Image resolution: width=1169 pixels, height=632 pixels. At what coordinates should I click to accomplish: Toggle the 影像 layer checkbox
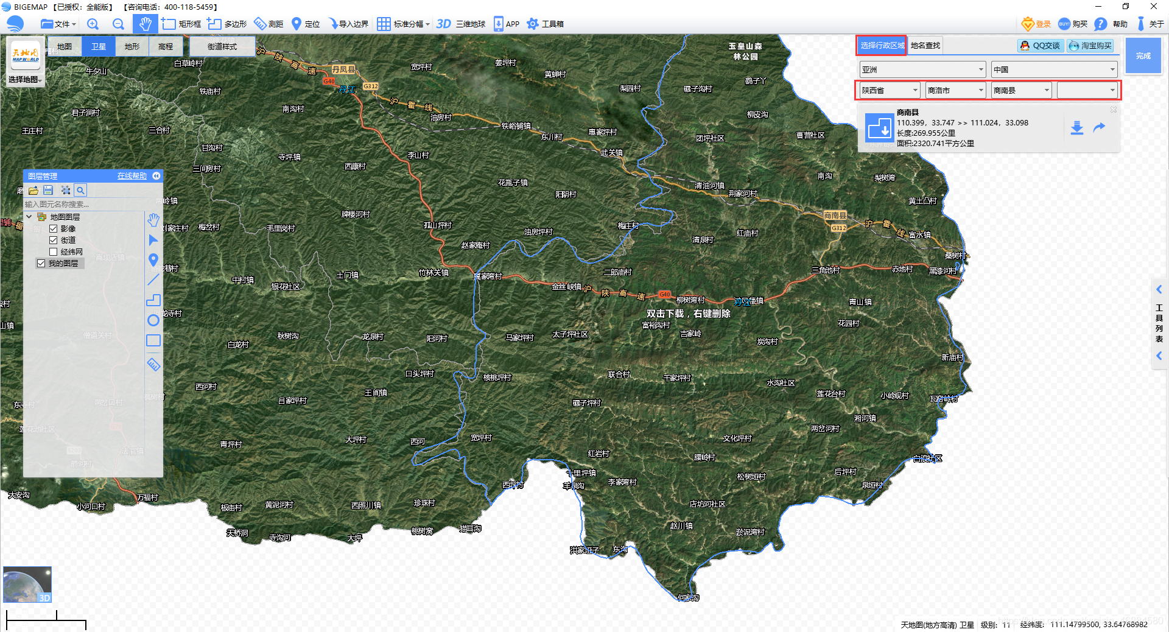click(54, 229)
